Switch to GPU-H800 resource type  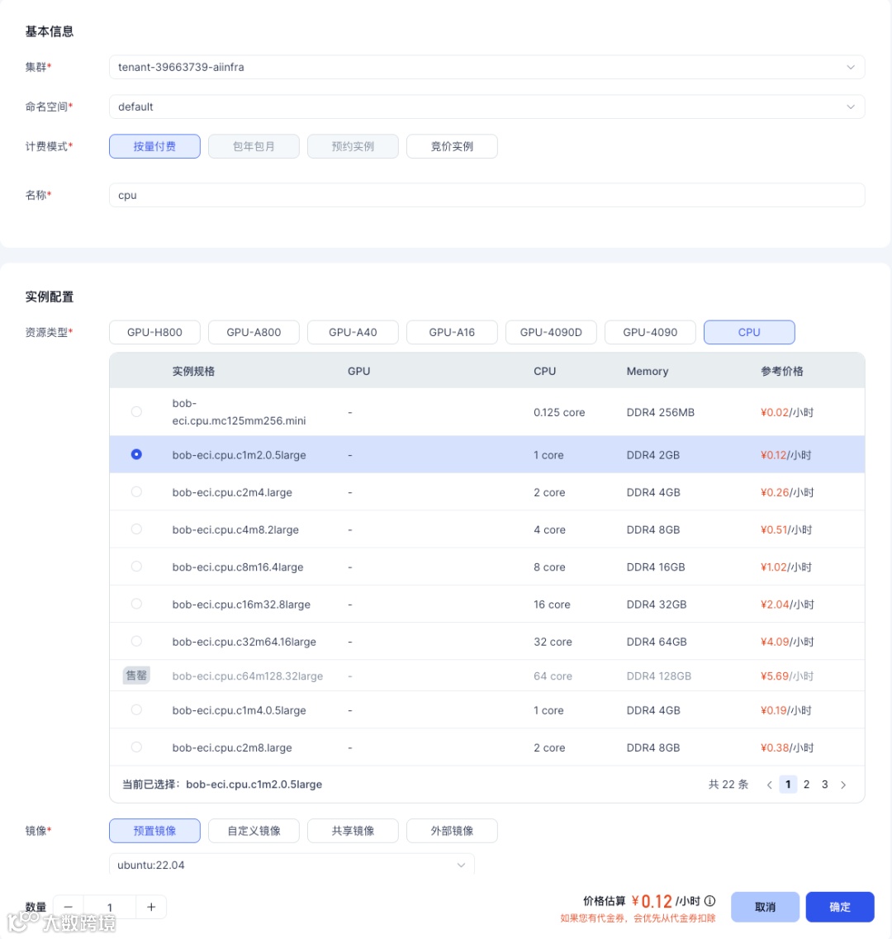coord(154,332)
